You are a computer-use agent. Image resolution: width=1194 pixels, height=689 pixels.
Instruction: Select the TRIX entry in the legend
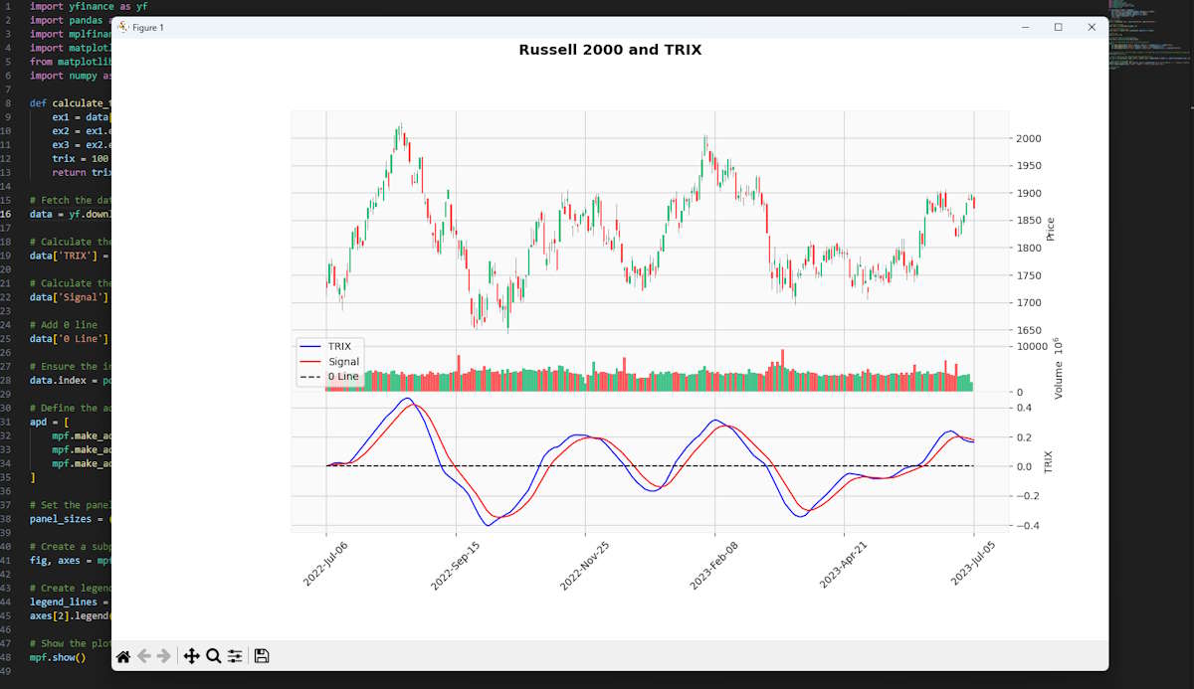[338, 346]
